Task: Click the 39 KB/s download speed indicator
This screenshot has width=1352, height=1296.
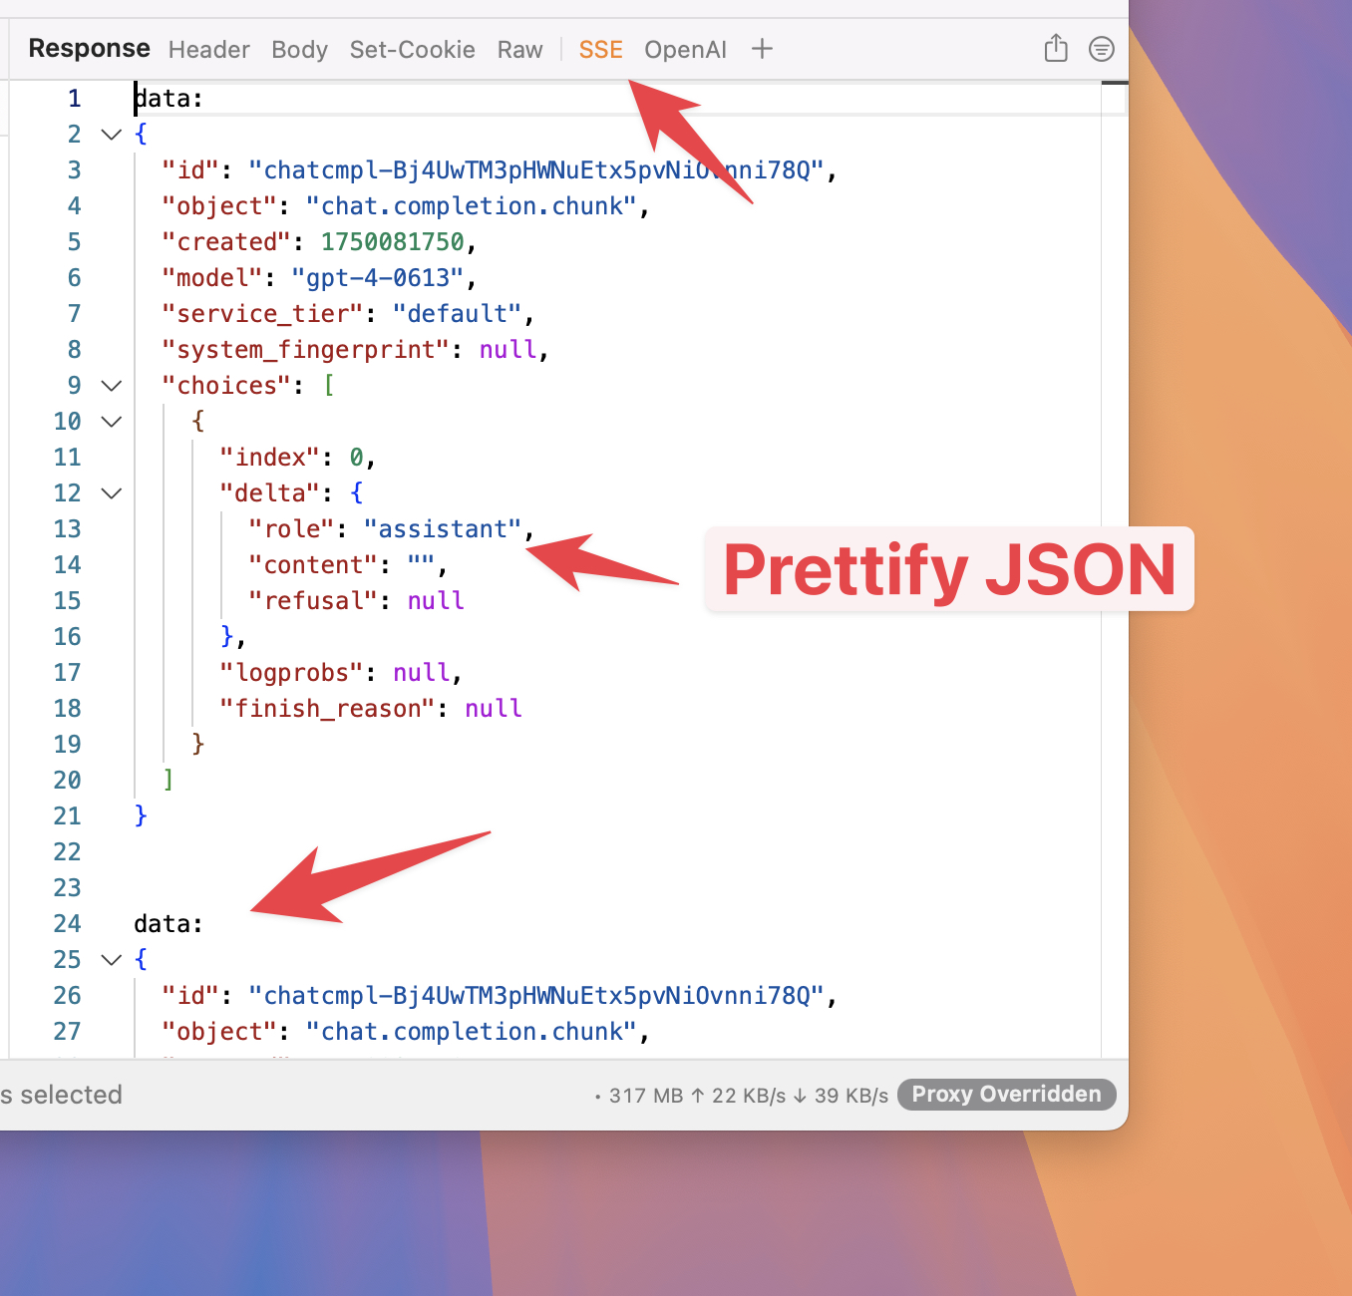Action: (x=842, y=1096)
